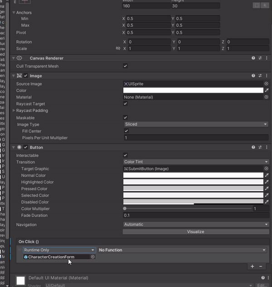Open Image Color swatch picker

click(x=193, y=90)
